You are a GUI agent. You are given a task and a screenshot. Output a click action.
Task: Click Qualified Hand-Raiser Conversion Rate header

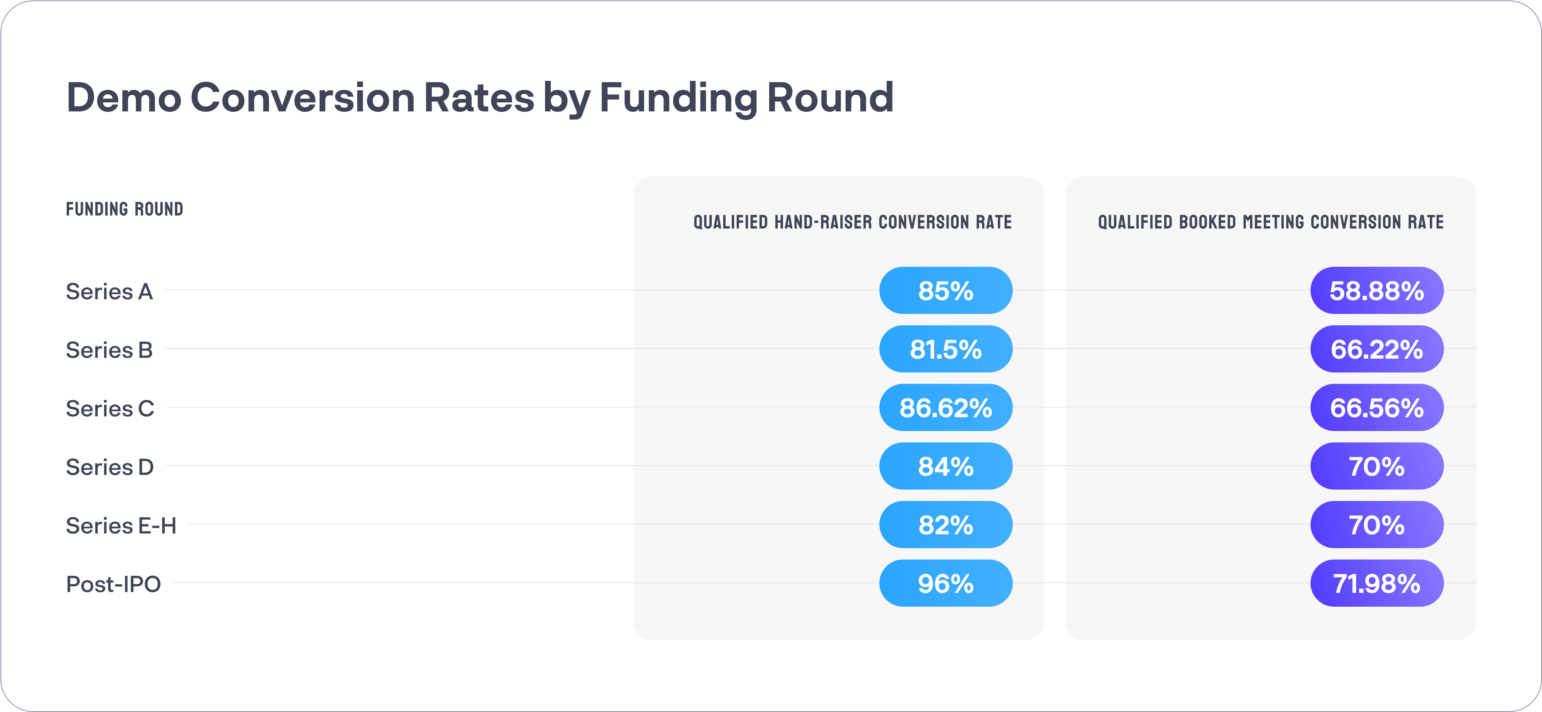[x=853, y=222]
